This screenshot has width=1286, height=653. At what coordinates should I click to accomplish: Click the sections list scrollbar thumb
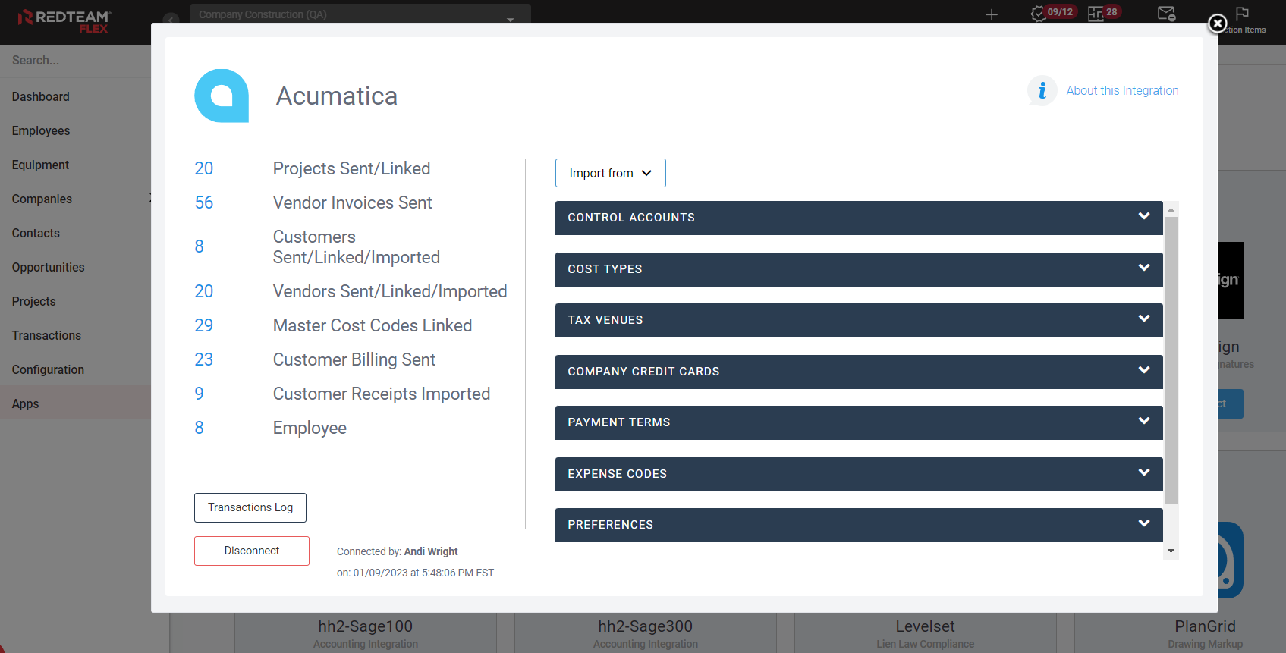pyautogui.click(x=1171, y=360)
